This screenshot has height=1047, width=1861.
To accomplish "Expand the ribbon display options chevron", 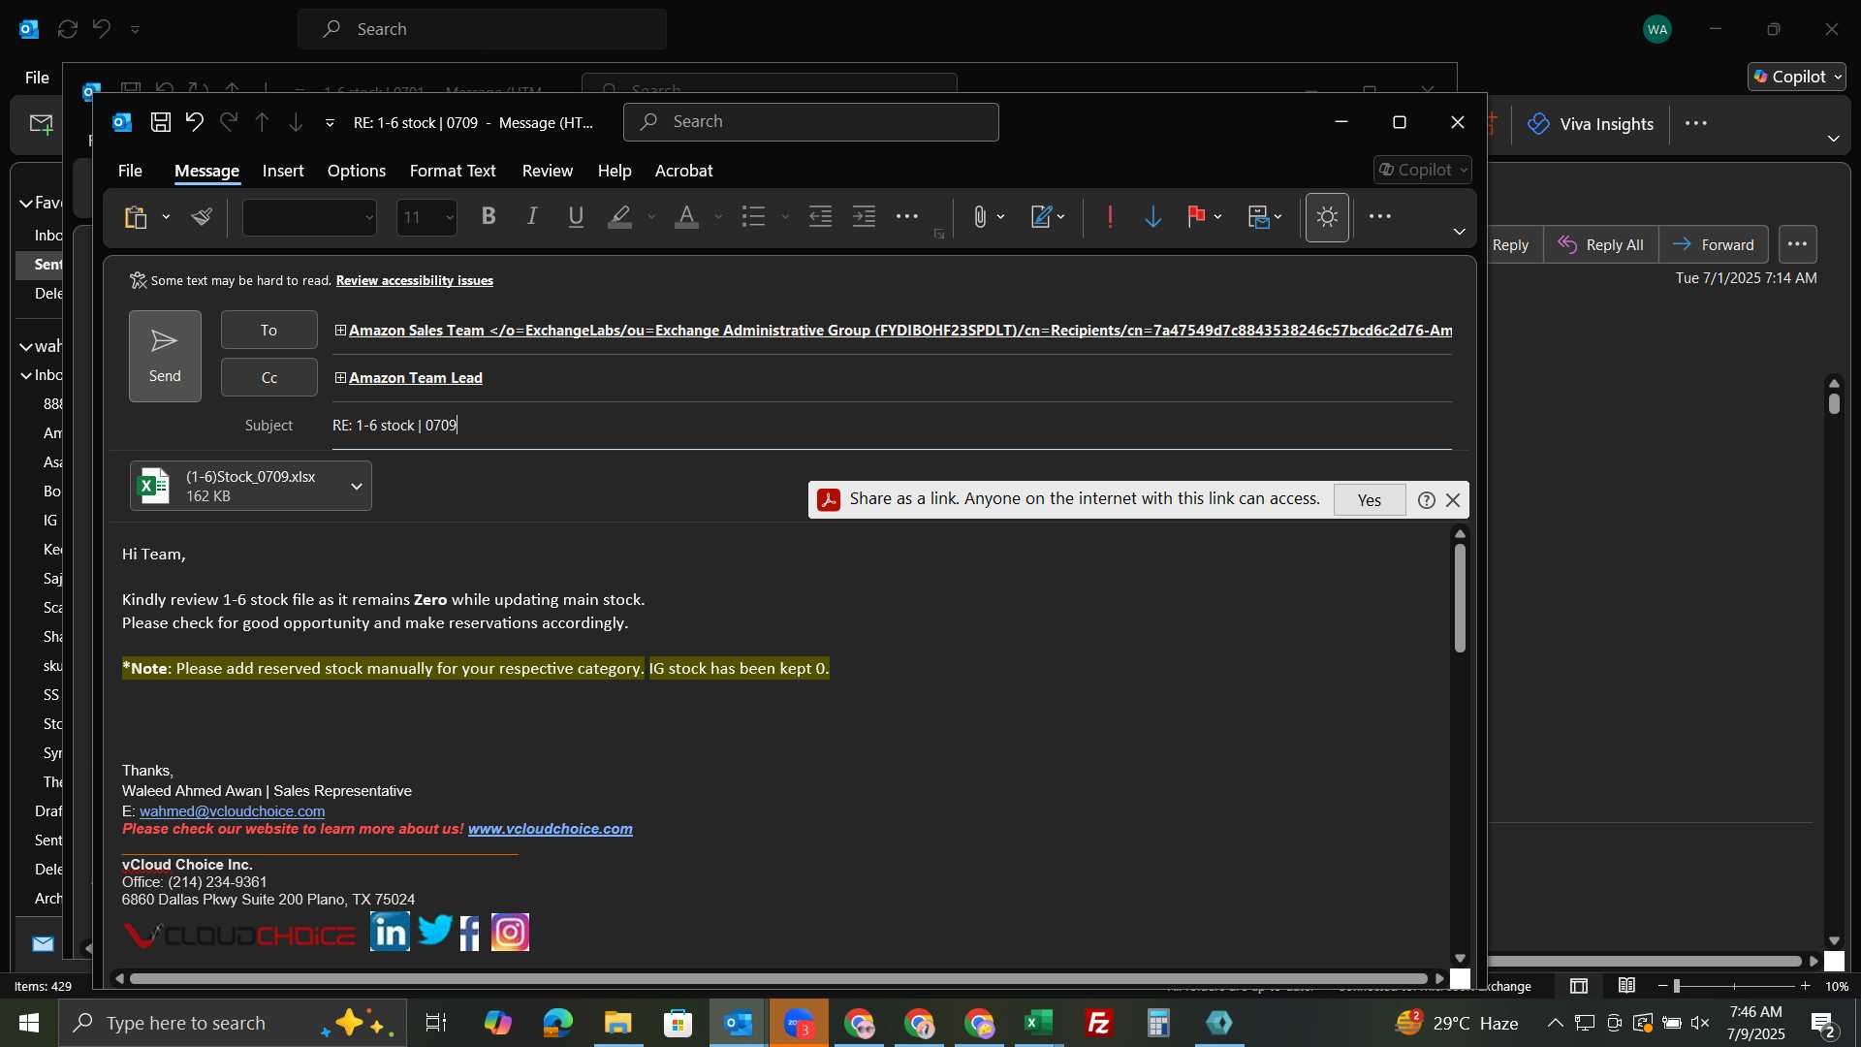I will click(1459, 232).
